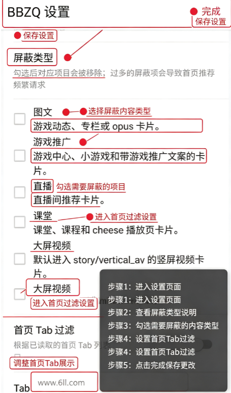Tap 完成 to finish settings

pyautogui.click(x=211, y=12)
